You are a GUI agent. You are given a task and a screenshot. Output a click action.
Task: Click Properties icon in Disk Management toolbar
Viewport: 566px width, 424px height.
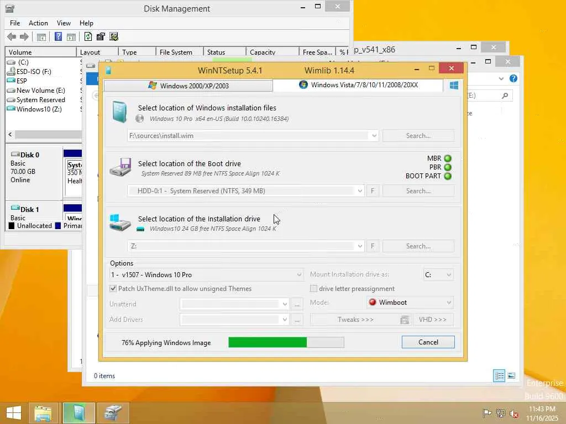click(x=101, y=36)
